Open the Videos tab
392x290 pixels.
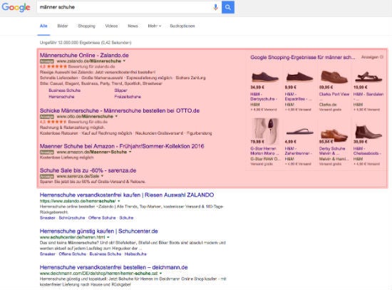click(111, 26)
